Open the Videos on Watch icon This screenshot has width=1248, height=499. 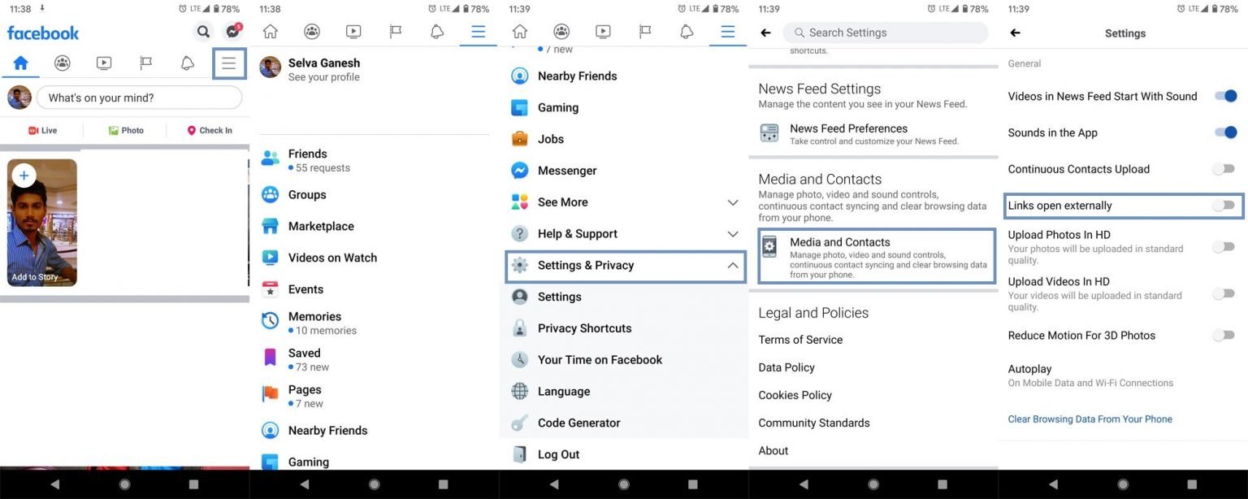270,258
